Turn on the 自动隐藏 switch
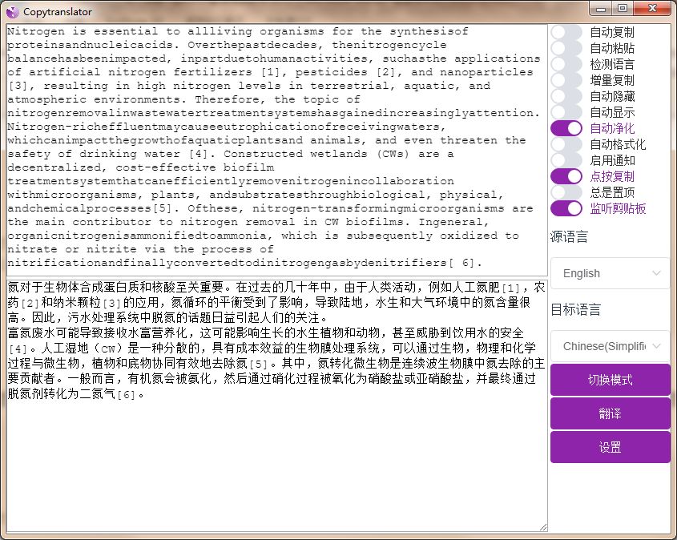 coord(566,96)
